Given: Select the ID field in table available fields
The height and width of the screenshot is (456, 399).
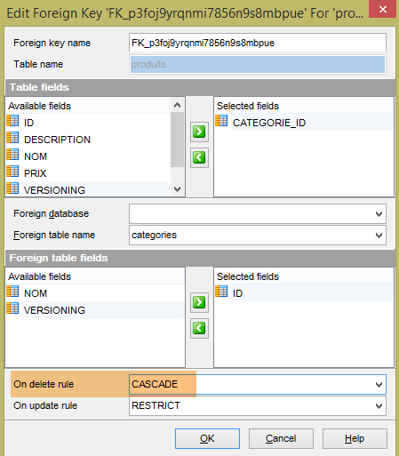Looking at the screenshot, I should point(28,123).
